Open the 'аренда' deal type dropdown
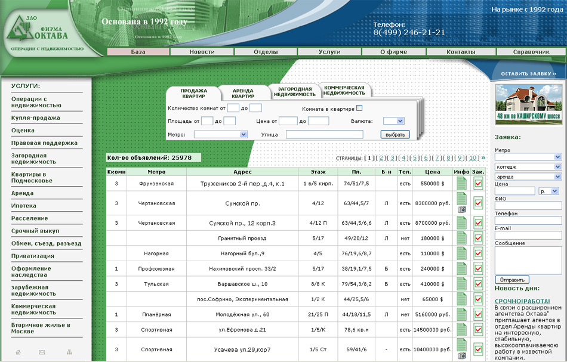This screenshot has width=567, height=362. [528, 177]
